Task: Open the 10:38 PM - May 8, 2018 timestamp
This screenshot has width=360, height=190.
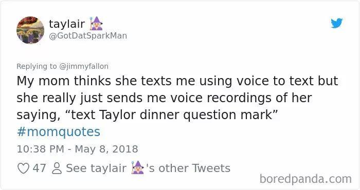Action: click(x=77, y=149)
